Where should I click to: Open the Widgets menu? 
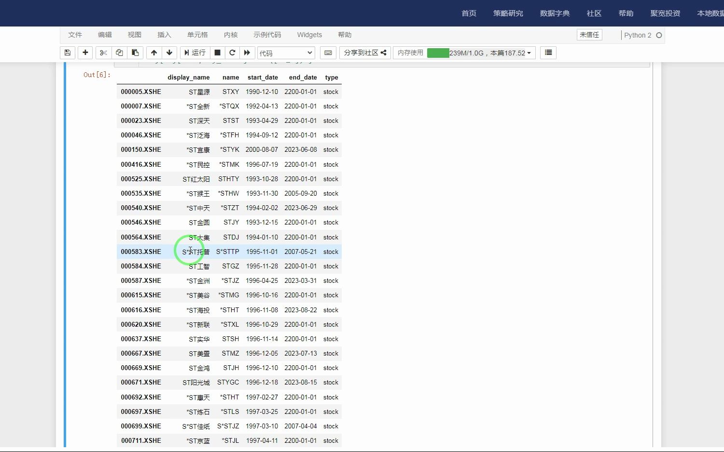(309, 35)
